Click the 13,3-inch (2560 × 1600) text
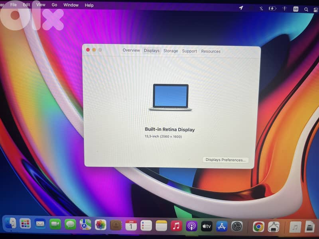This screenshot has height=239, width=319. [x=163, y=136]
